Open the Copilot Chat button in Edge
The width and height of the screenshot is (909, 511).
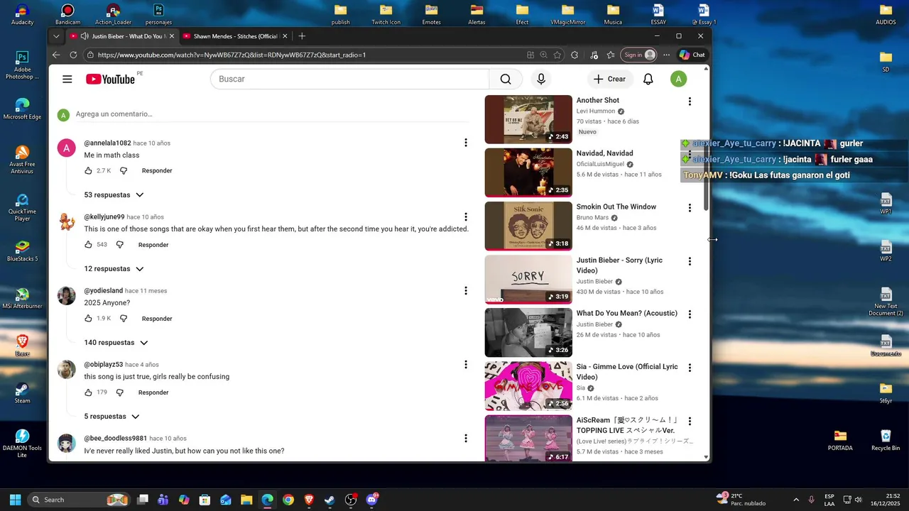692,55
